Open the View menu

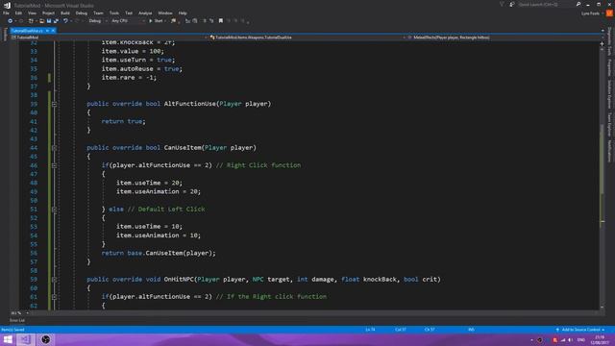pos(32,13)
